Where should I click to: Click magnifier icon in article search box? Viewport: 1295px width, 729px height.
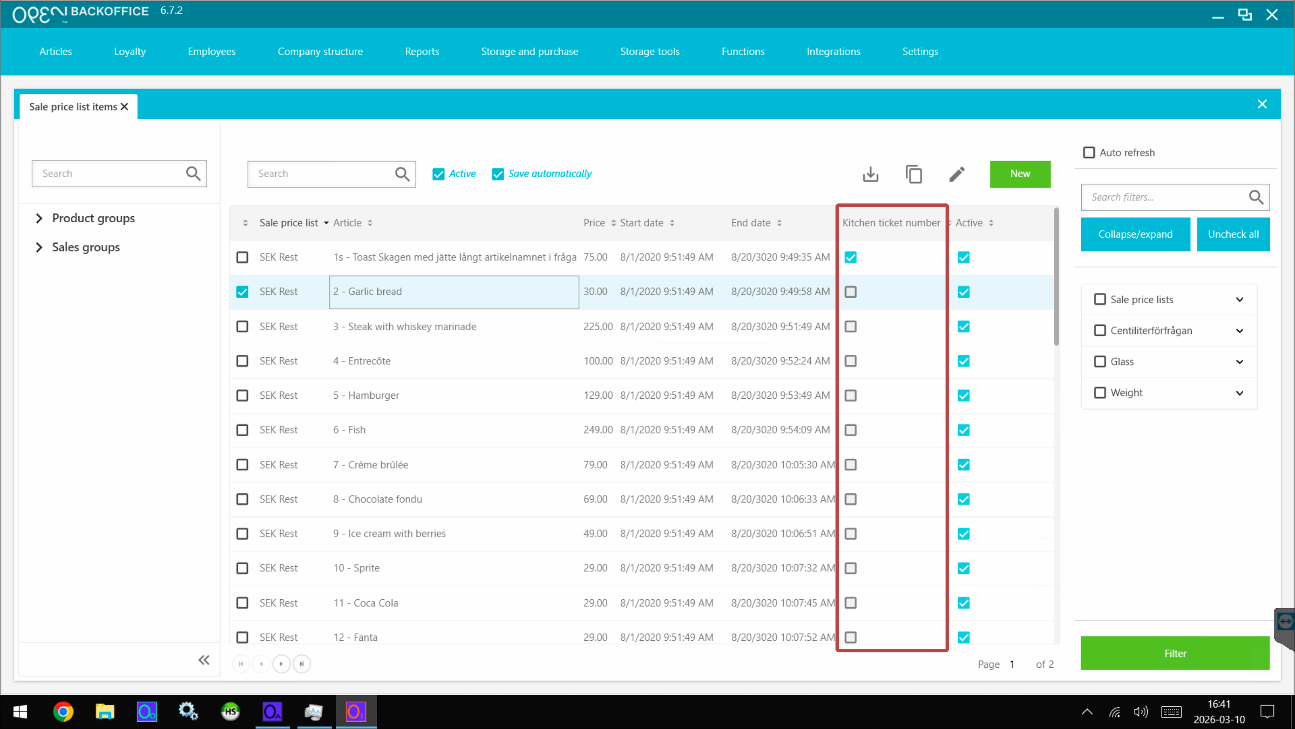pos(402,174)
